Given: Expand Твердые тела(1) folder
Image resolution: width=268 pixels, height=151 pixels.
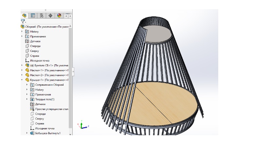Looking at the screenshot, I should pyautogui.click(x=27, y=99).
